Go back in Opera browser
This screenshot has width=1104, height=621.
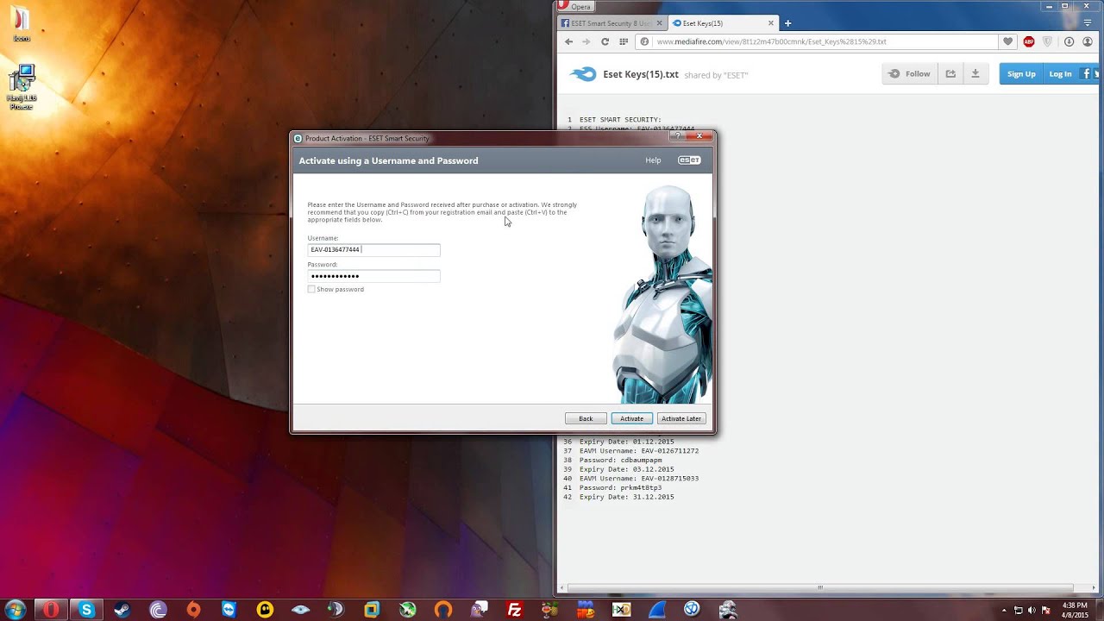(x=568, y=41)
